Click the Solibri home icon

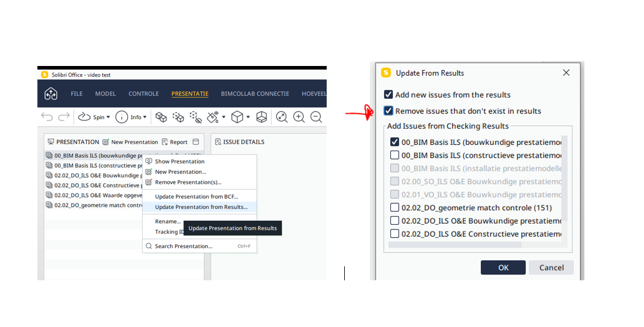point(51,94)
